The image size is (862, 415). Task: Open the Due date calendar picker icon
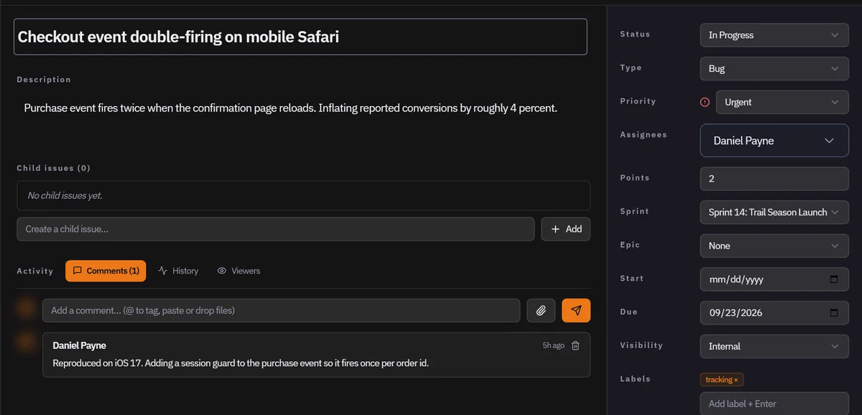pos(834,312)
